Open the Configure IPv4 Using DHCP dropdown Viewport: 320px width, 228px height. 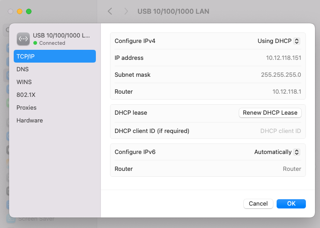[278, 41]
